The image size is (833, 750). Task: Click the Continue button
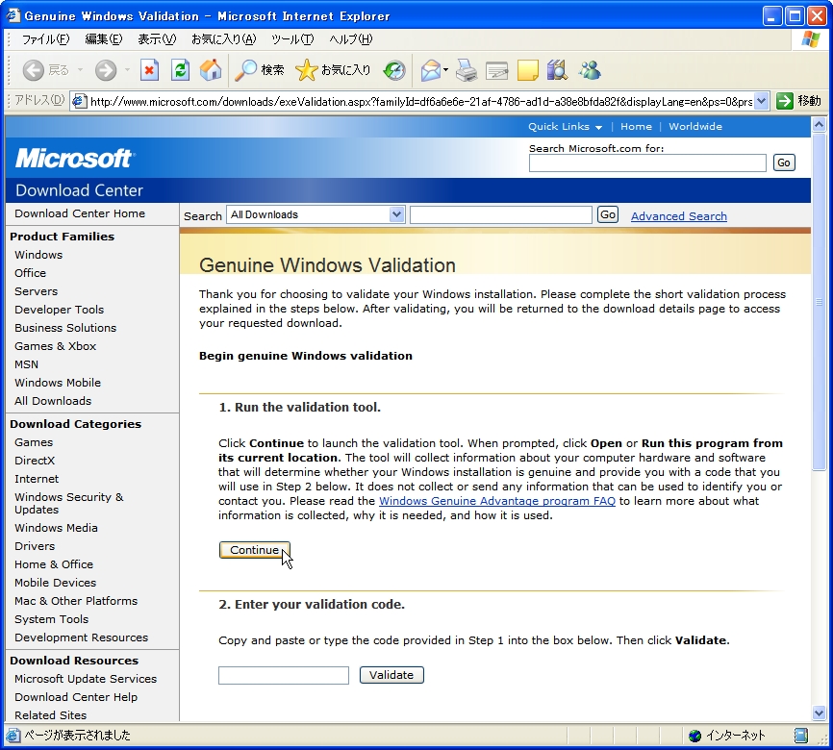coord(255,550)
